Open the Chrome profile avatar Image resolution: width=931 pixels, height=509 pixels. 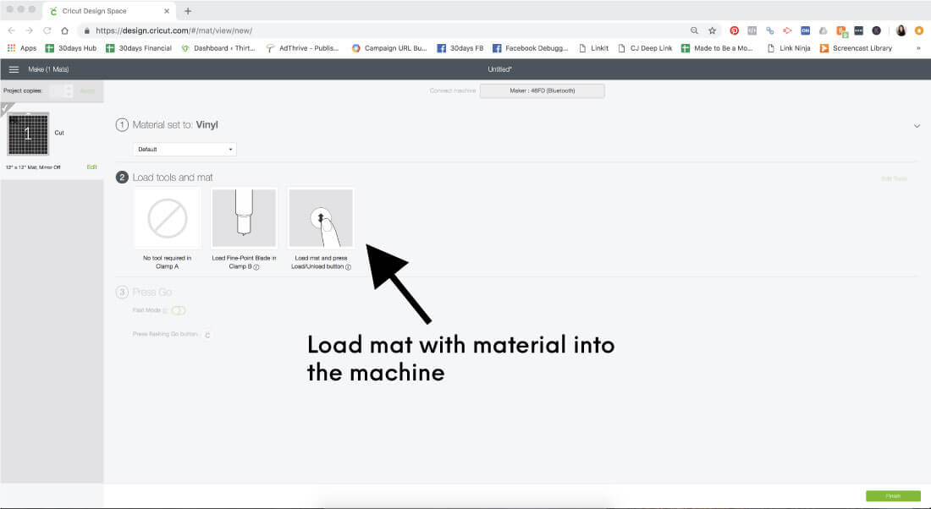901,30
